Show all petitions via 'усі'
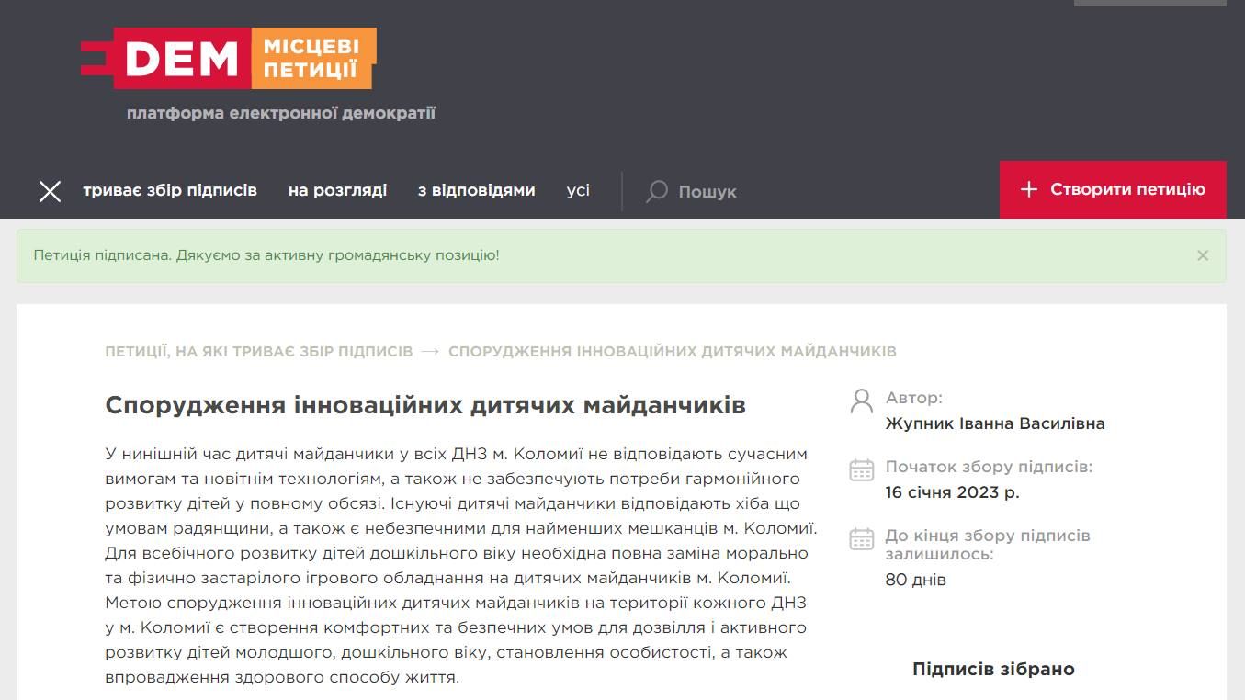 tap(578, 189)
